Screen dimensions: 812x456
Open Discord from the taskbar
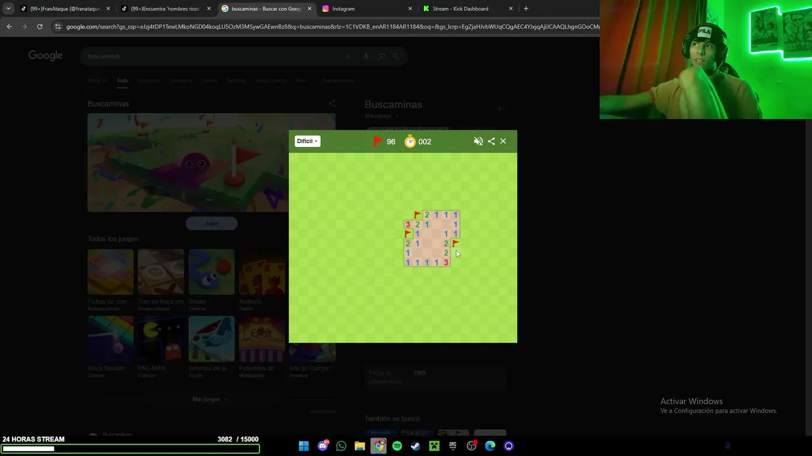pyautogui.click(x=323, y=446)
